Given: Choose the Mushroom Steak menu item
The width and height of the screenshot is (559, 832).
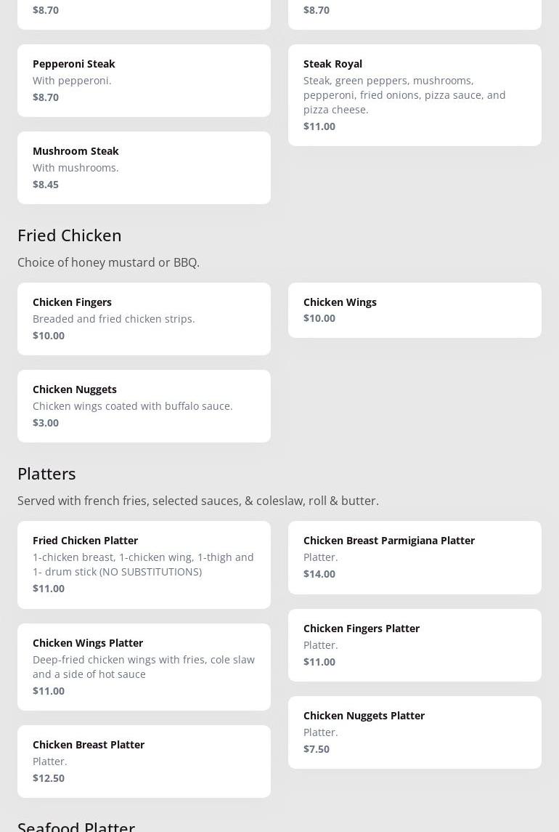Looking at the screenshot, I should [x=144, y=167].
